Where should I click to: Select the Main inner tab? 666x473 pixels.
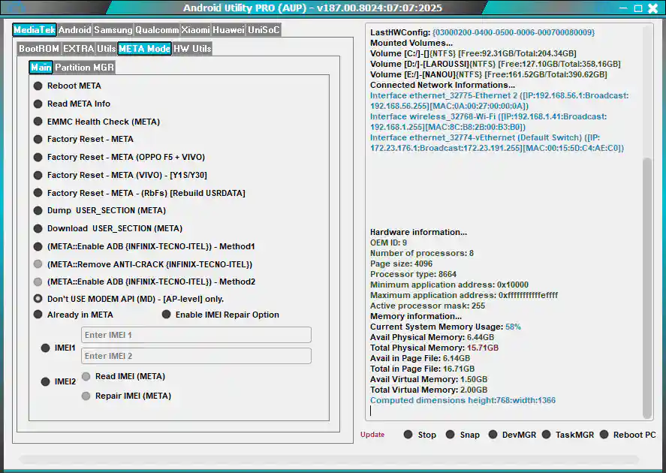coord(41,67)
